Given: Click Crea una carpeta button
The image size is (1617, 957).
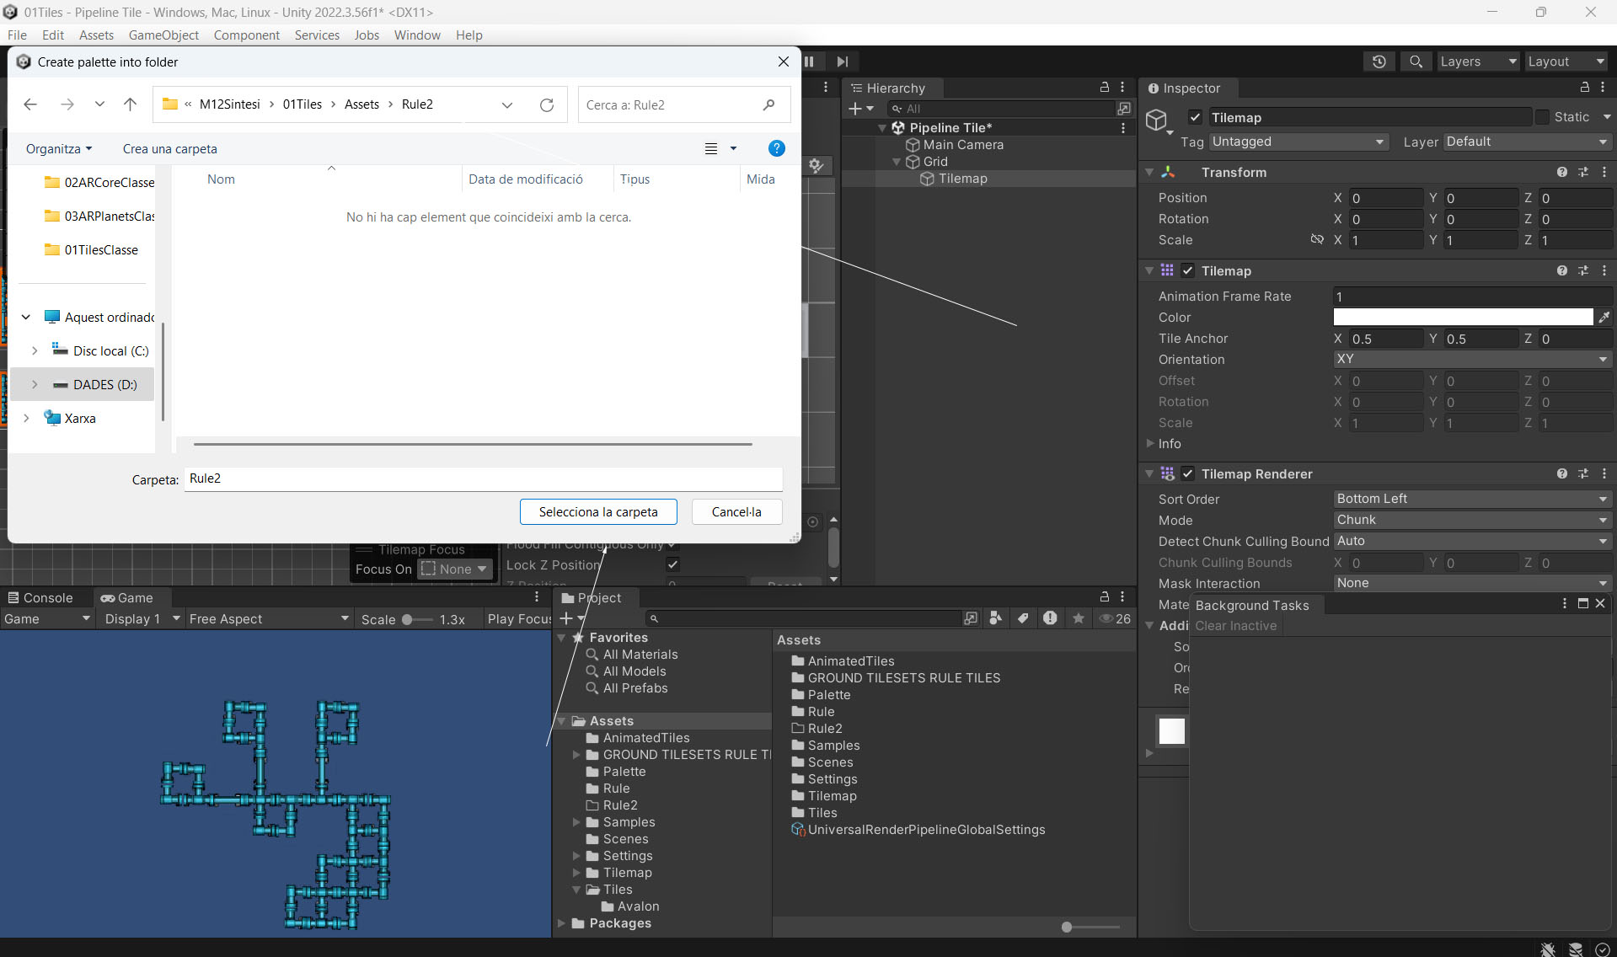Looking at the screenshot, I should point(169,148).
